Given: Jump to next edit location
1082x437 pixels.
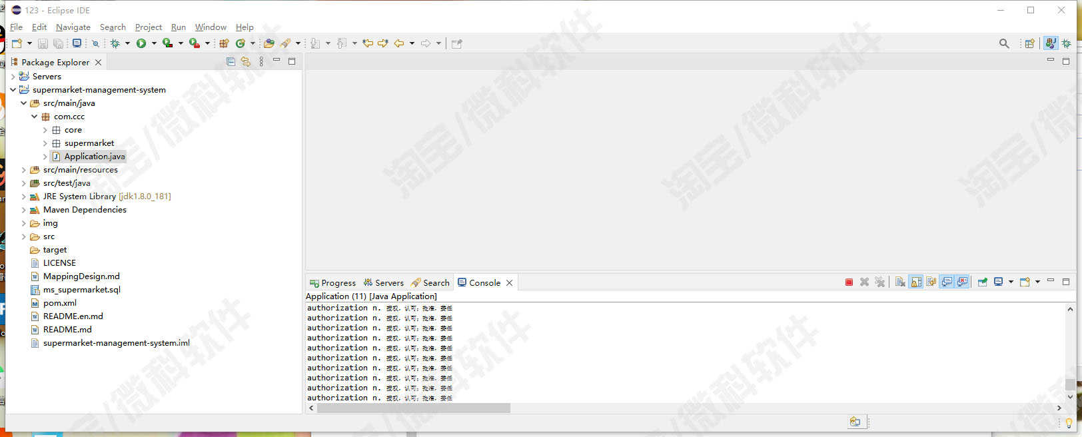Looking at the screenshot, I should [382, 43].
